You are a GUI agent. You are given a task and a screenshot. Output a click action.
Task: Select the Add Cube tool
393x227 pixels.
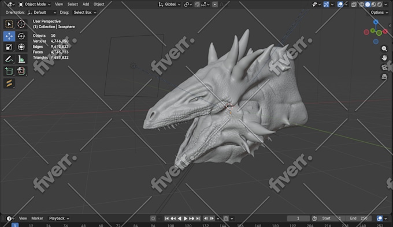pos(9,71)
